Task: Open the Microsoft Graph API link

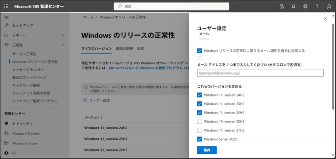Action: pyautogui.click(x=149, y=68)
